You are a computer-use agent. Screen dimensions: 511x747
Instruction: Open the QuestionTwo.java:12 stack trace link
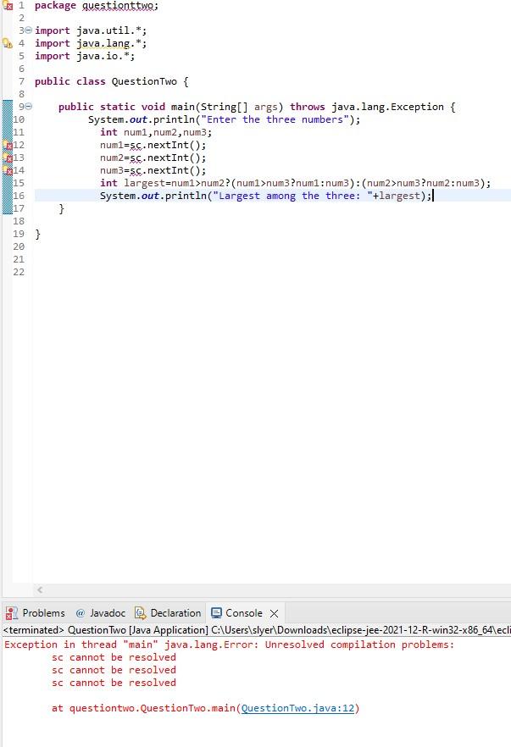pos(298,708)
